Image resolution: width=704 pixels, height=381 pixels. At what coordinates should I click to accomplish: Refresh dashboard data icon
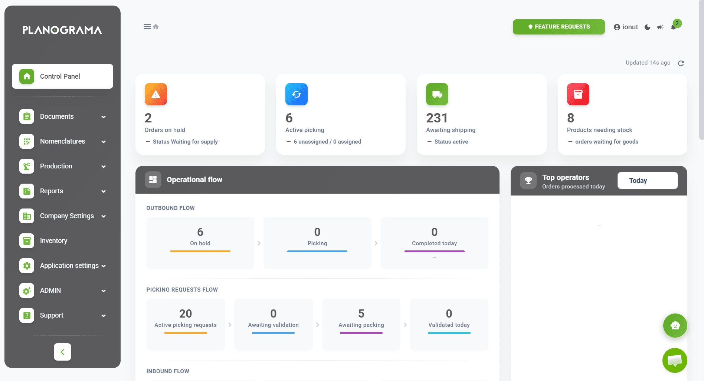click(x=681, y=63)
